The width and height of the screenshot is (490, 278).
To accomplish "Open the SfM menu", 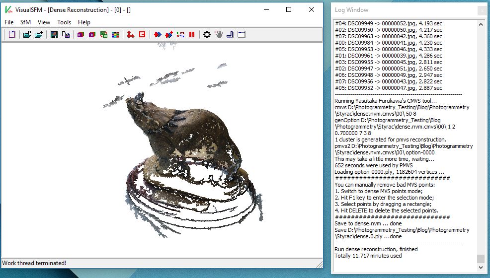I will [25, 22].
